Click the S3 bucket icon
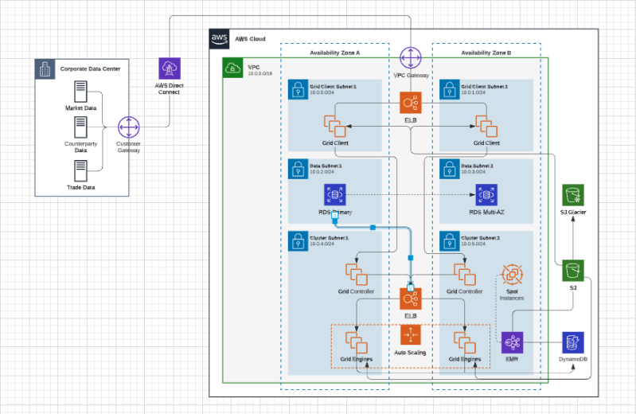Image resolution: width=636 pixels, height=414 pixels. (573, 270)
